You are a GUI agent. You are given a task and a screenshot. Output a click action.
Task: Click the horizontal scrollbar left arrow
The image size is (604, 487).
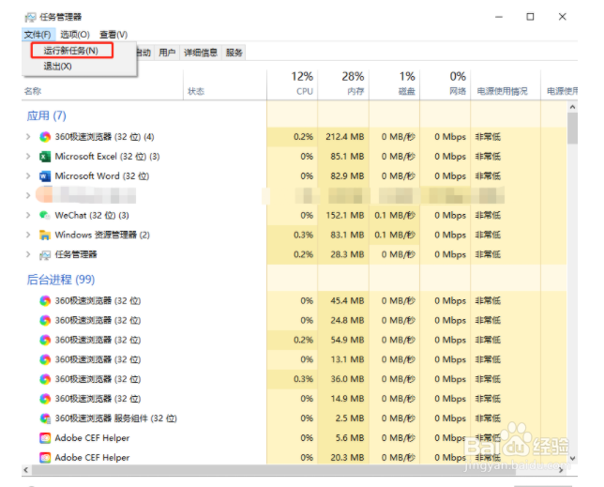click(26, 470)
